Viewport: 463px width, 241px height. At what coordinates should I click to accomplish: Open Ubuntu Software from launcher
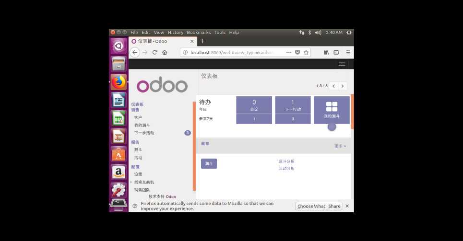tap(119, 154)
